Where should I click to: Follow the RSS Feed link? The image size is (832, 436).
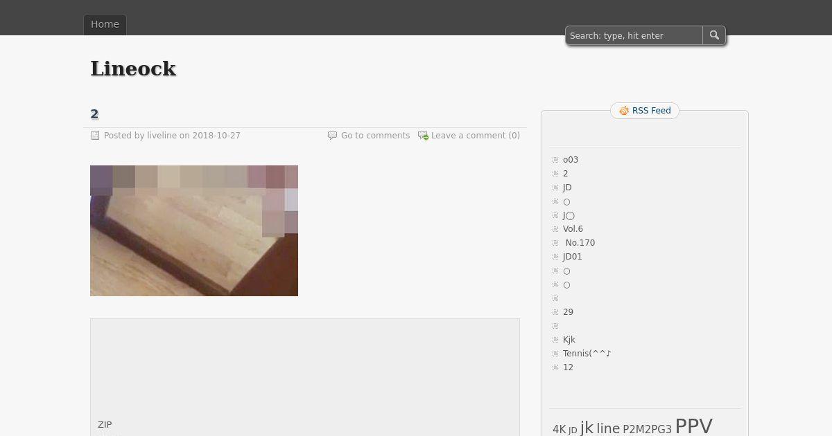pyautogui.click(x=652, y=111)
